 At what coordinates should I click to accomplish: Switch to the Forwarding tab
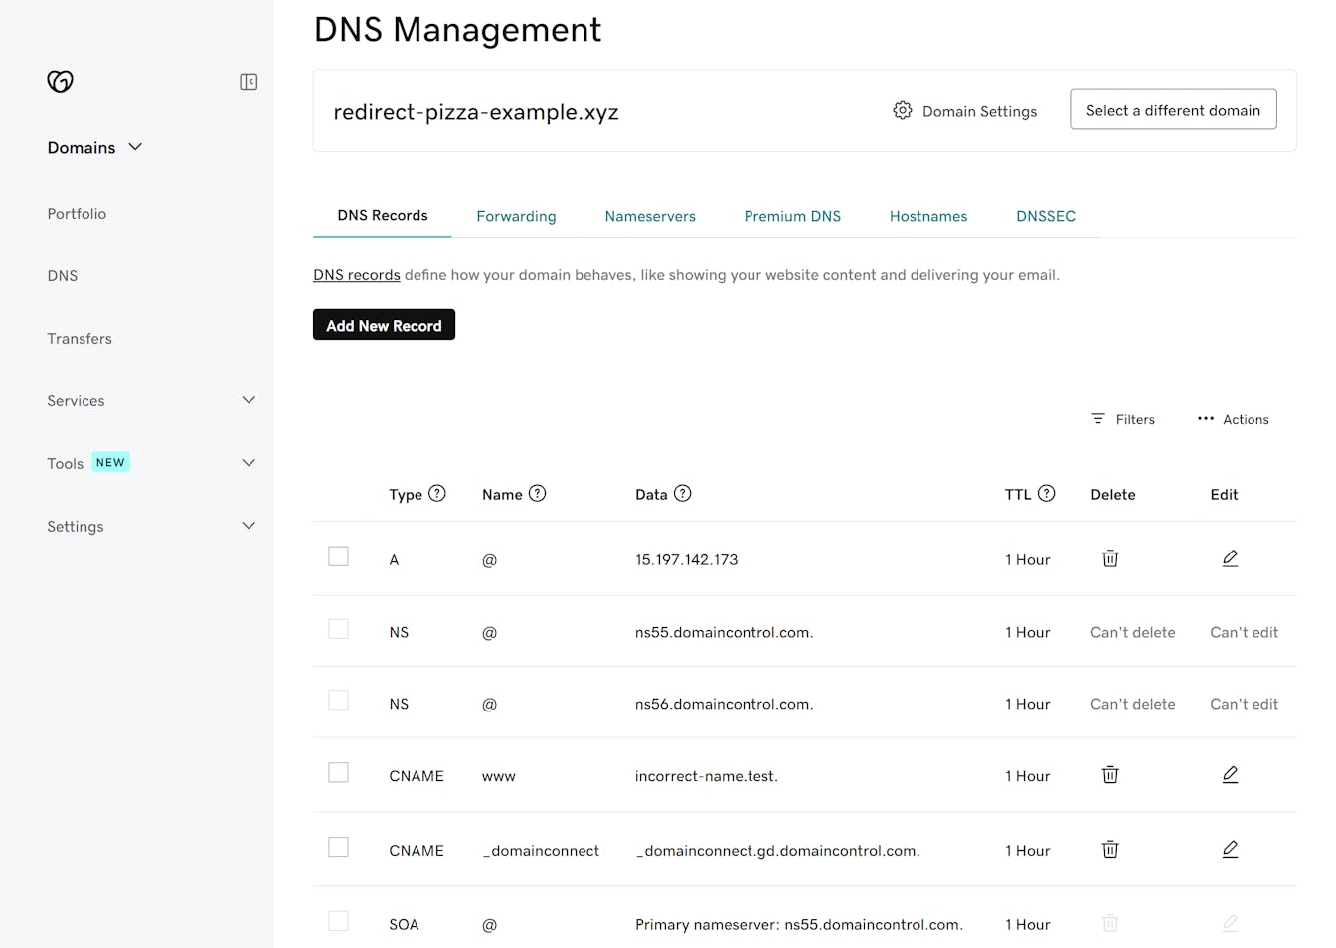[x=516, y=216]
